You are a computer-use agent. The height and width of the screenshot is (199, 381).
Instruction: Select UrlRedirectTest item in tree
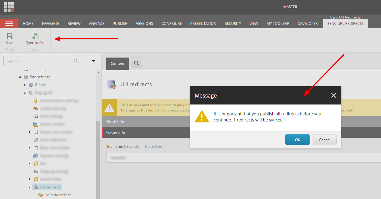pos(57,195)
